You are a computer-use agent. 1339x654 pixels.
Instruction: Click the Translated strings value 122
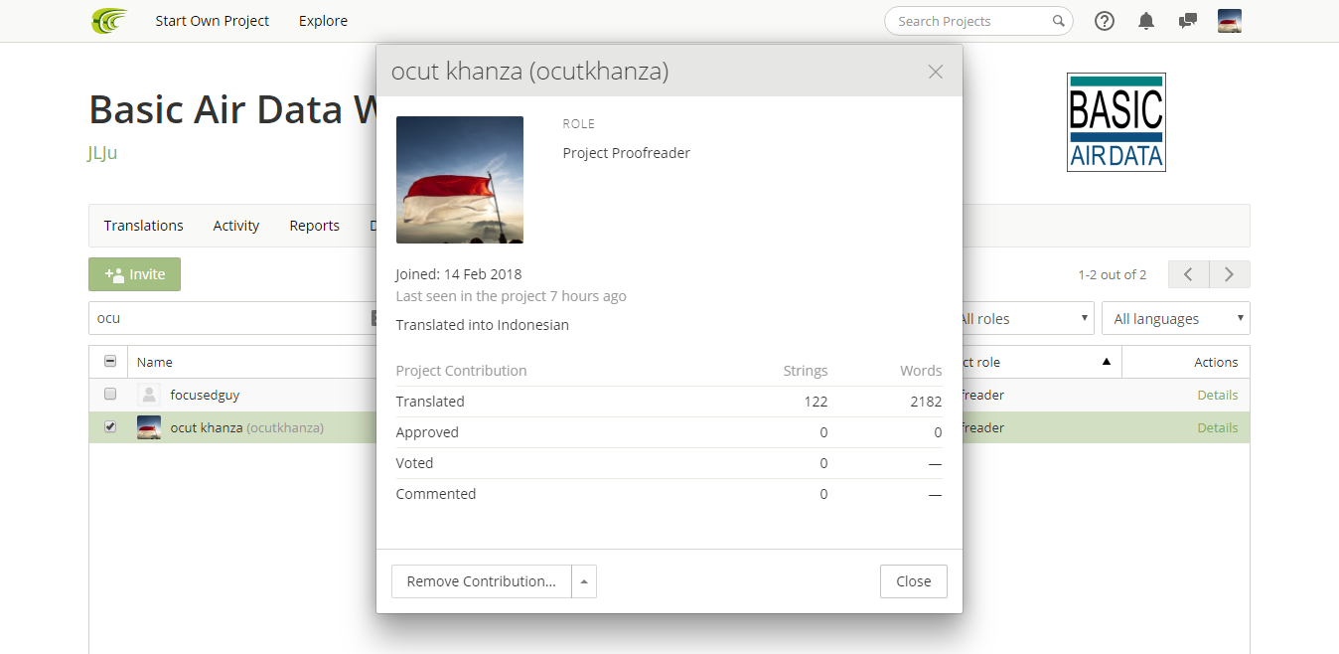coord(816,402)
